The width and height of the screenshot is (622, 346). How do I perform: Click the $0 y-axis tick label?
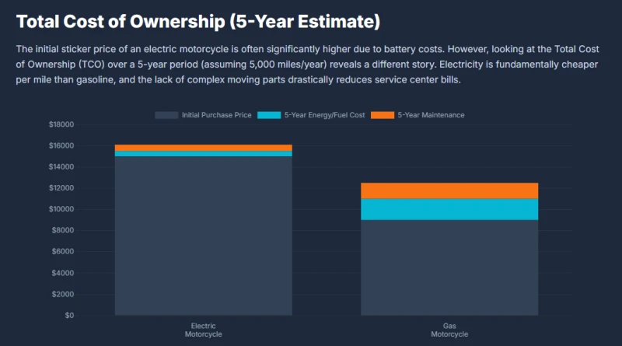pos(69,316)
